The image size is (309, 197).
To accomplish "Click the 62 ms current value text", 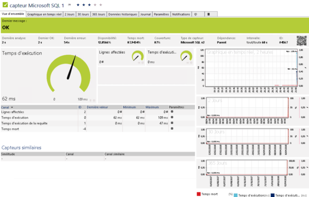I will tap(9, 98).
